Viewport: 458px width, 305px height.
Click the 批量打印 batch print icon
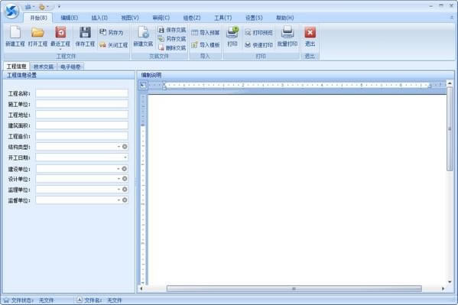coord(287,32)
